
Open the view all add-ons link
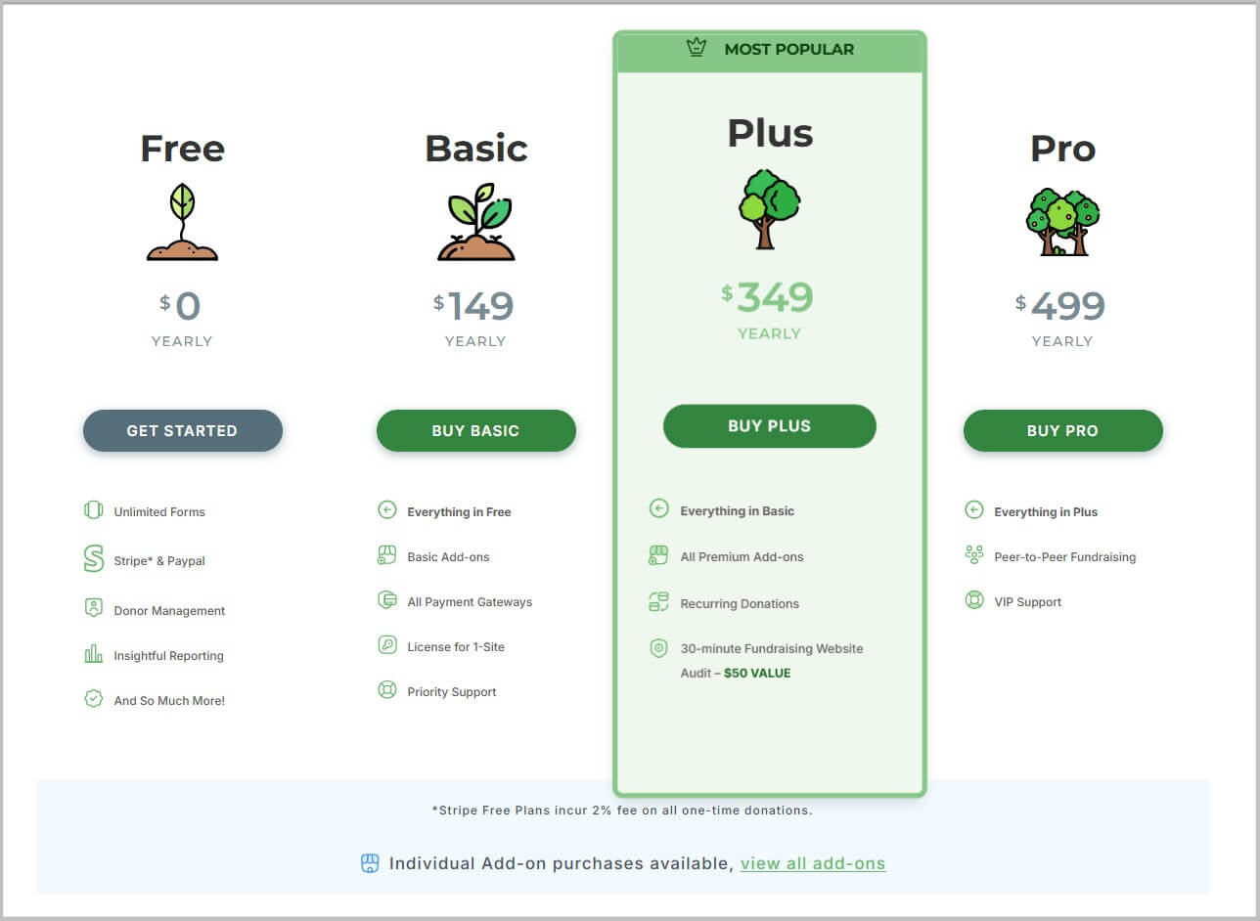[x=813, y=863]
